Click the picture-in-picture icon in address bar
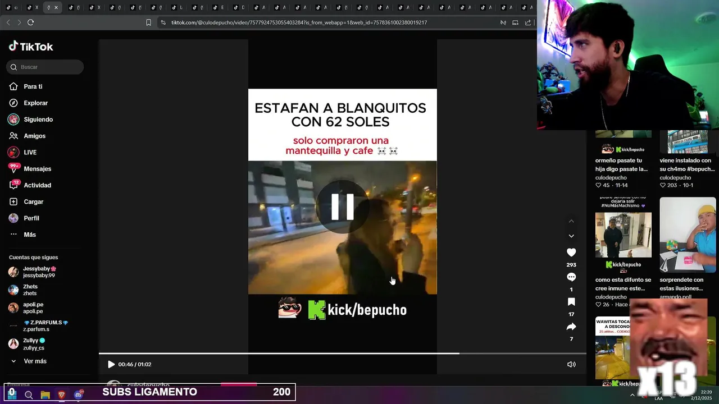 515,22
